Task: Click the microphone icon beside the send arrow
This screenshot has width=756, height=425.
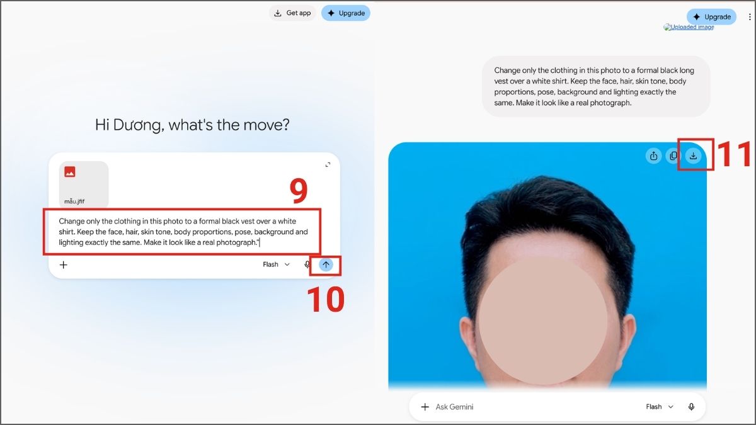Action: pos(307,264)
